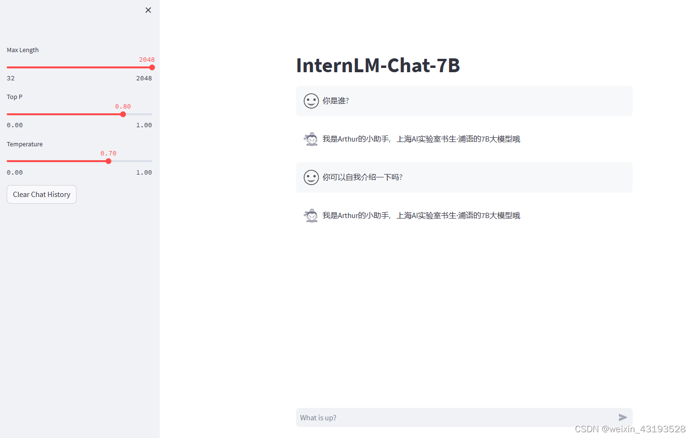This screenshot has width=693, height=438.
Task: Click the 0.70 Temperature value
Action: click(x=109, y=153)
